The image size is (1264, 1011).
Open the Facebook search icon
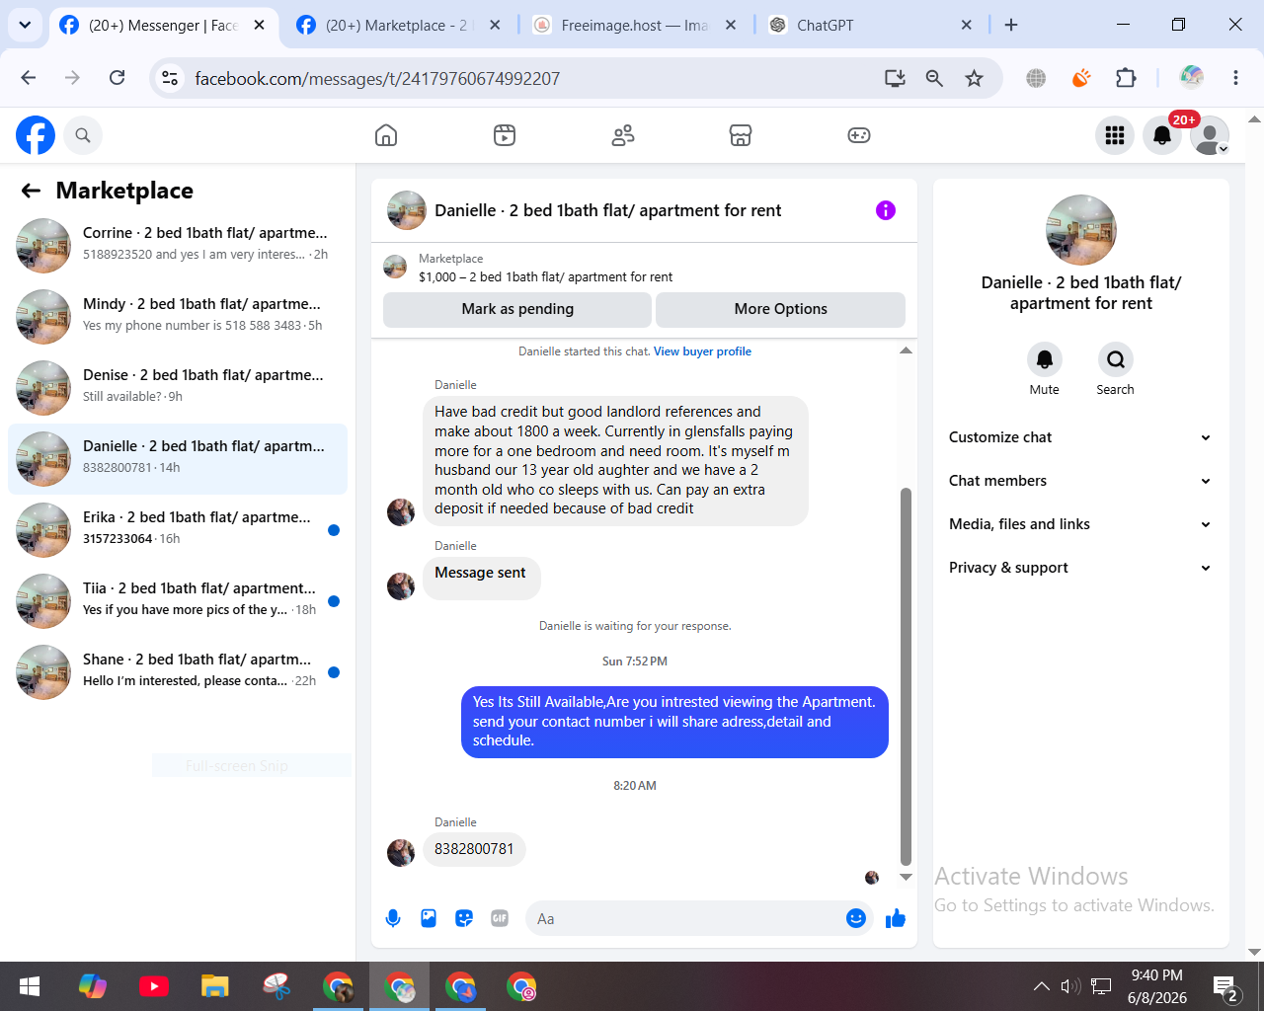pyautogui.click(x=83, y=135)
